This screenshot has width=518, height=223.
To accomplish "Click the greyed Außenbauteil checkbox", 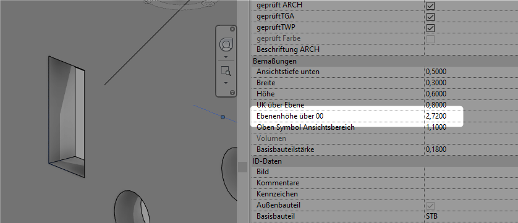I will pyautogui.click(x=430, y=206).
